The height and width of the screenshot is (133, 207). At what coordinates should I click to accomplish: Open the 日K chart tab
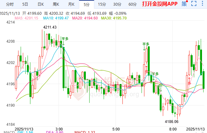point(40,4)
